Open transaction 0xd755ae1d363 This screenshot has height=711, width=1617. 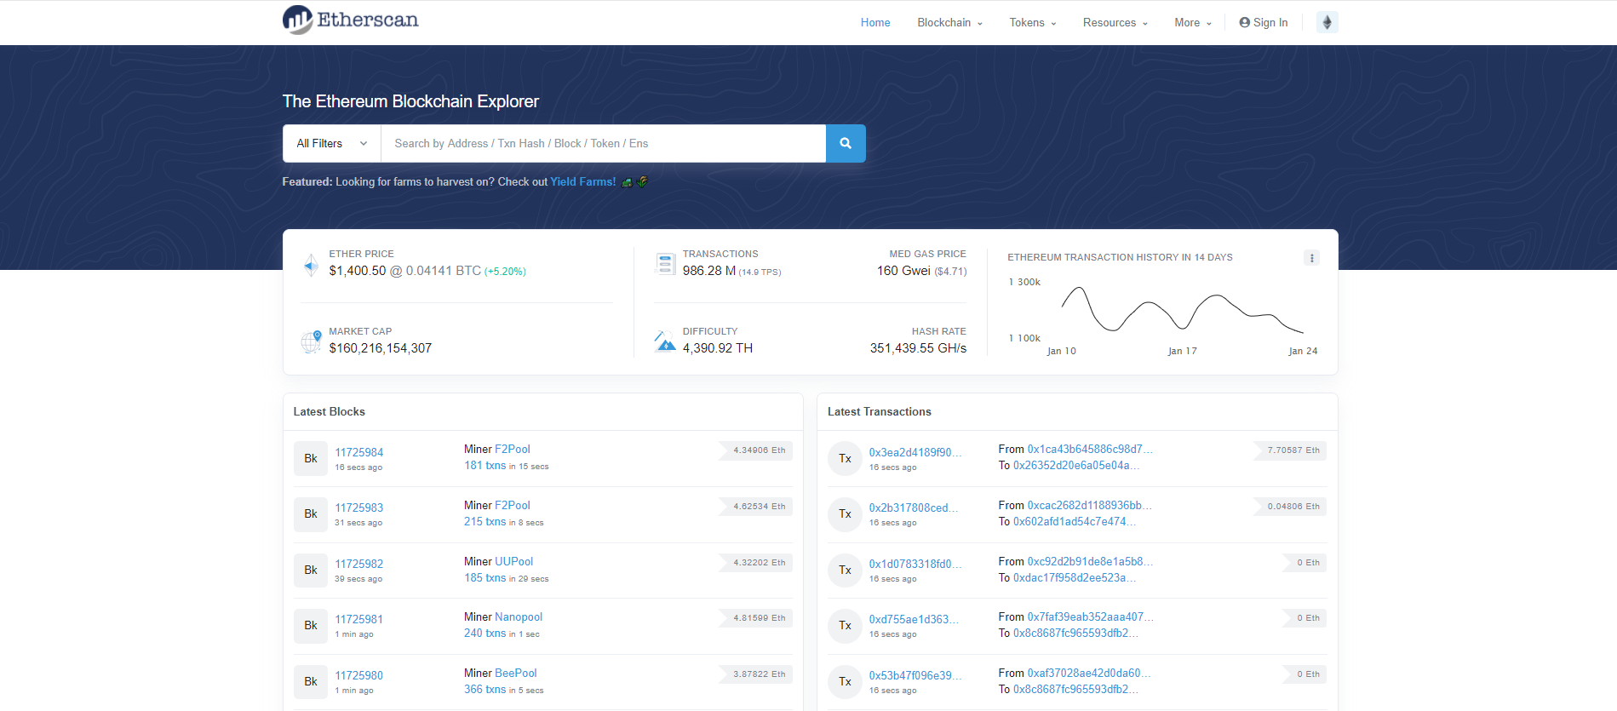pyautogui.click(x=914, y=619)
